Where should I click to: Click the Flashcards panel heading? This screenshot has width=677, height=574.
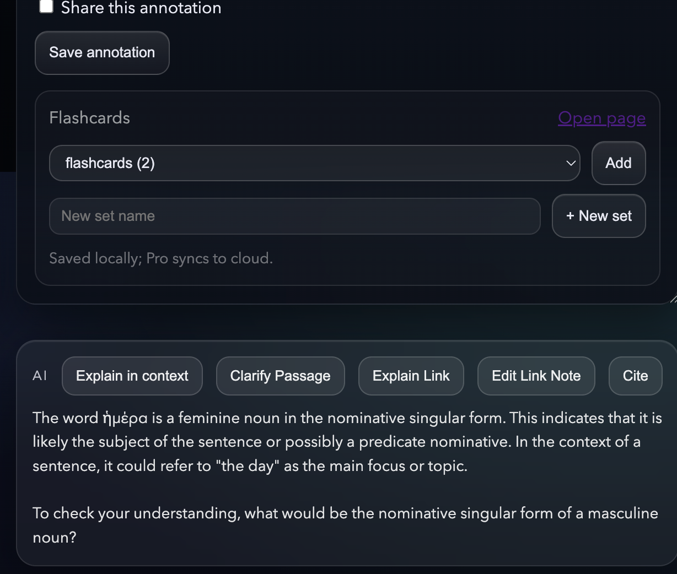(89, 117)
